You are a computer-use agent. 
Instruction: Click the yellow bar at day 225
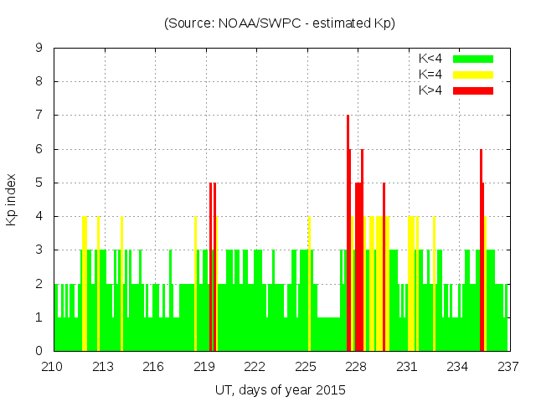tap(309, 285)
